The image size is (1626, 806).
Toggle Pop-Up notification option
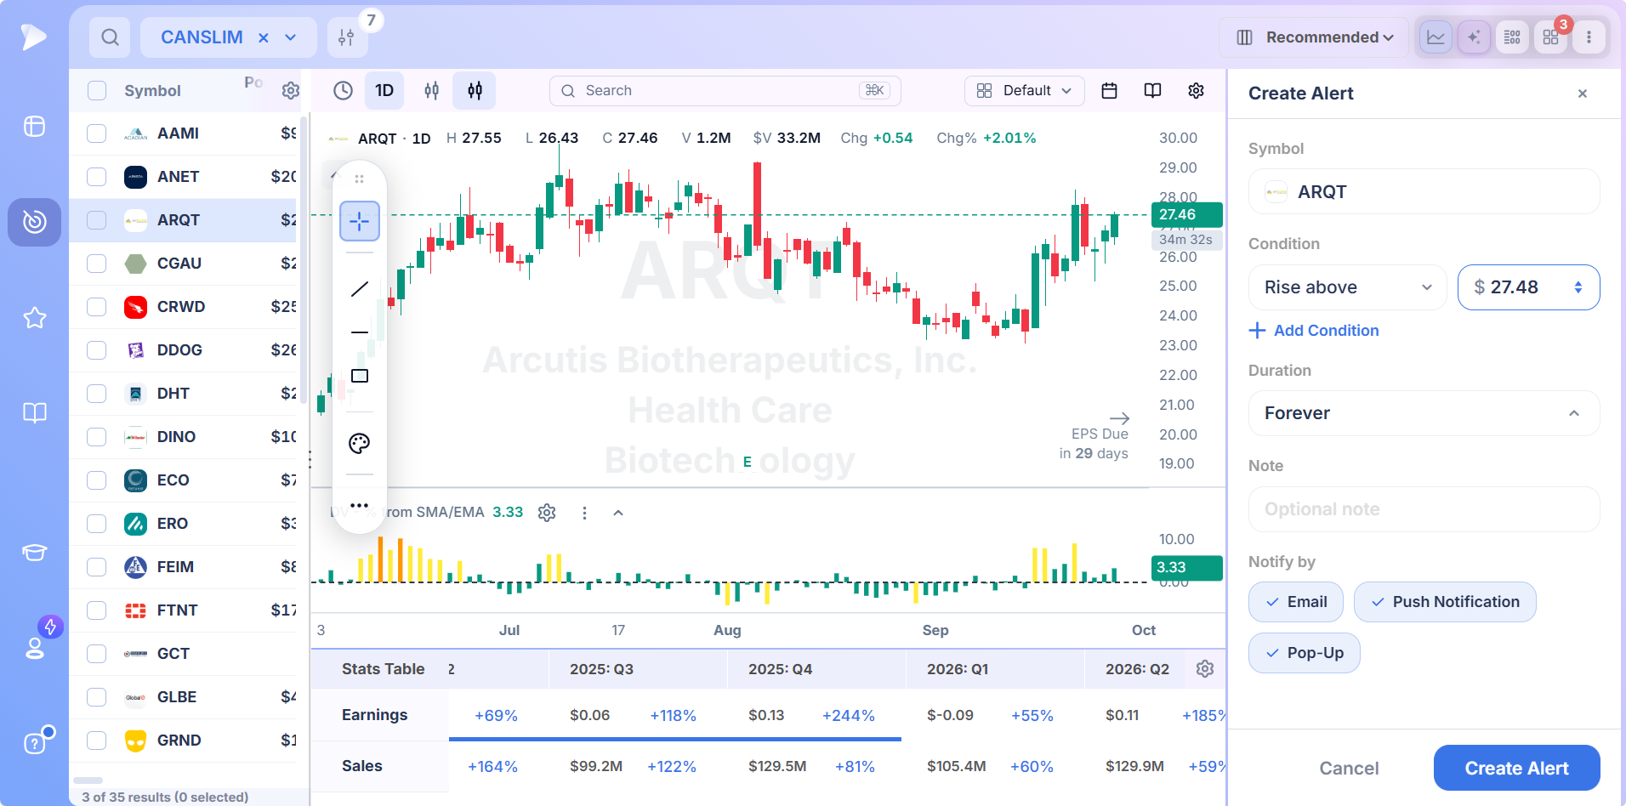point(1305,653)
